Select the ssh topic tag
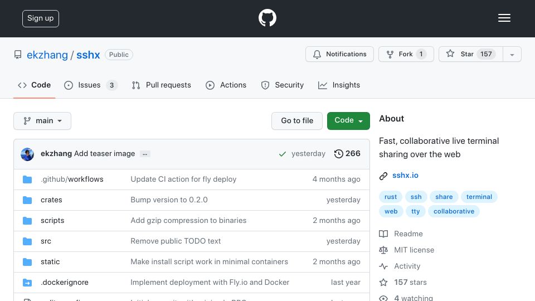The image size is (535, 301). [416, 197]
